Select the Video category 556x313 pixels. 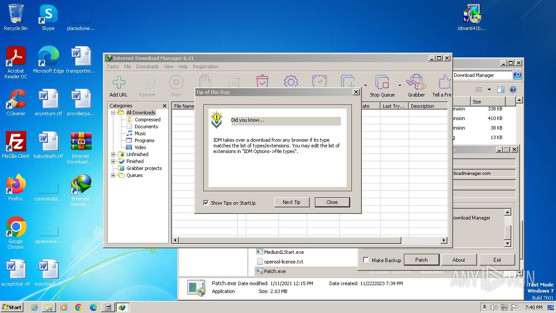coord(140,147)
